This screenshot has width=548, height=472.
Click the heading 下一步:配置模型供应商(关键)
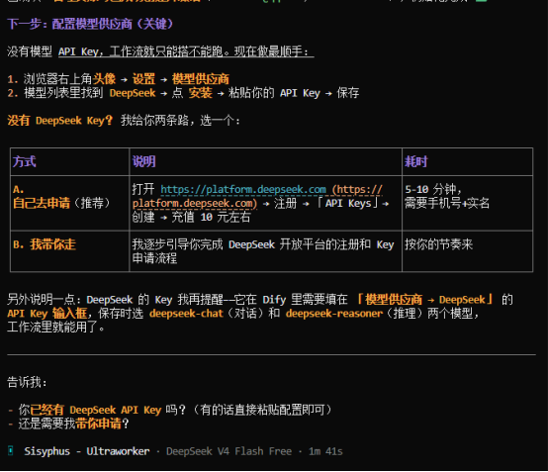tap(90, 24)
